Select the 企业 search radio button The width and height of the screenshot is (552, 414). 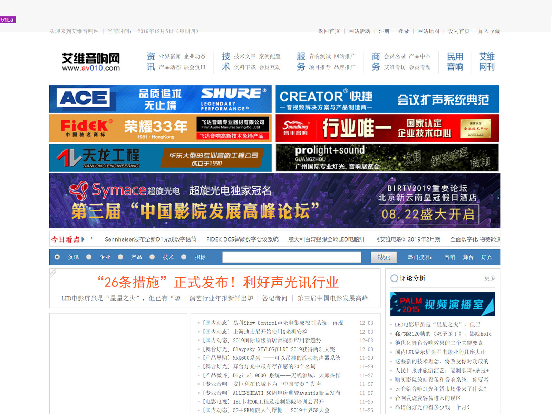coord(89,257)
